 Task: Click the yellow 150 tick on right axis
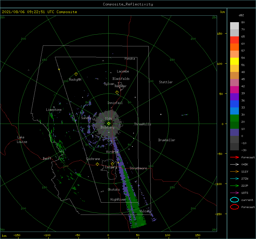(x=219, y=34)
